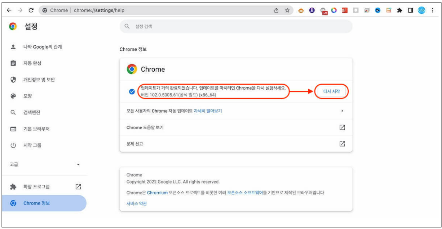The height and width of the screenshot is (229, 442).
Task: Toggle the browser side panel icon
Action: pyautogui.click(x=410, y=10)
